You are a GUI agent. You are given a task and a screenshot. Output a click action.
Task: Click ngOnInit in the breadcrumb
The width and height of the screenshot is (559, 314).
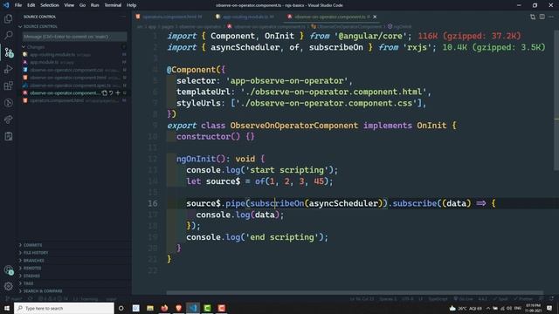coord(400,26)
